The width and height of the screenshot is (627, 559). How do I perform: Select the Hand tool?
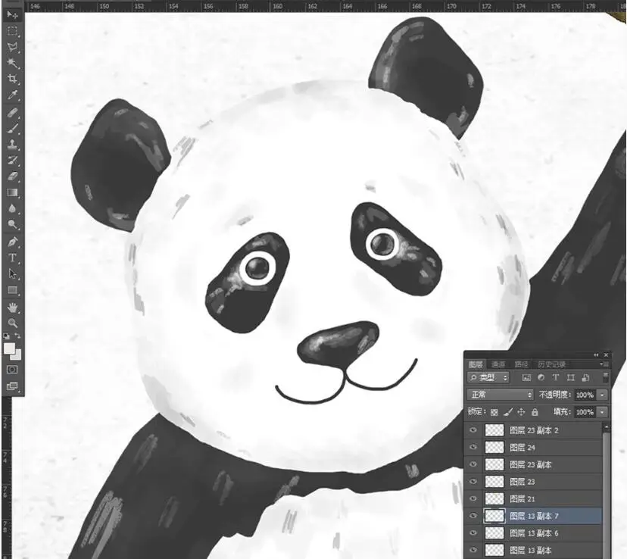pos(12,308)
